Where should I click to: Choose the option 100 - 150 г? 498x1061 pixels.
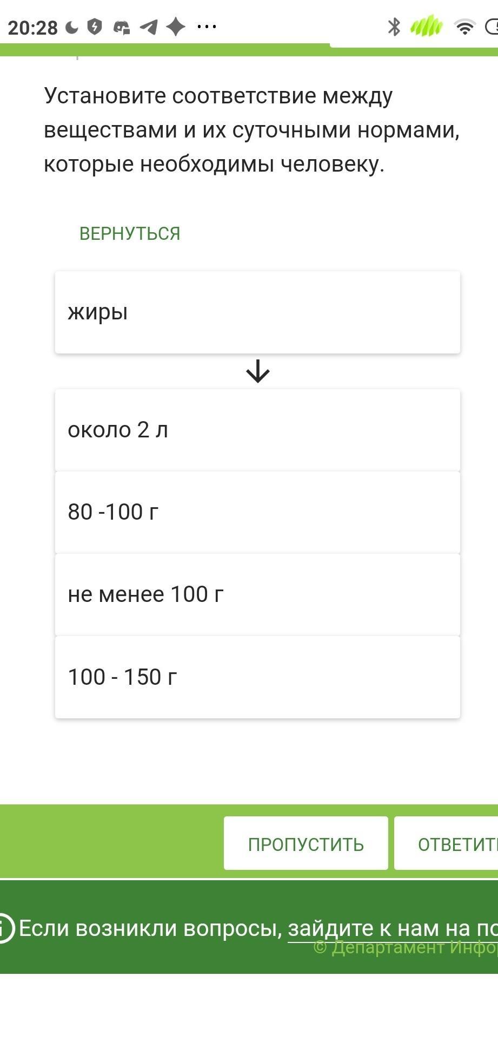(257, 677)
